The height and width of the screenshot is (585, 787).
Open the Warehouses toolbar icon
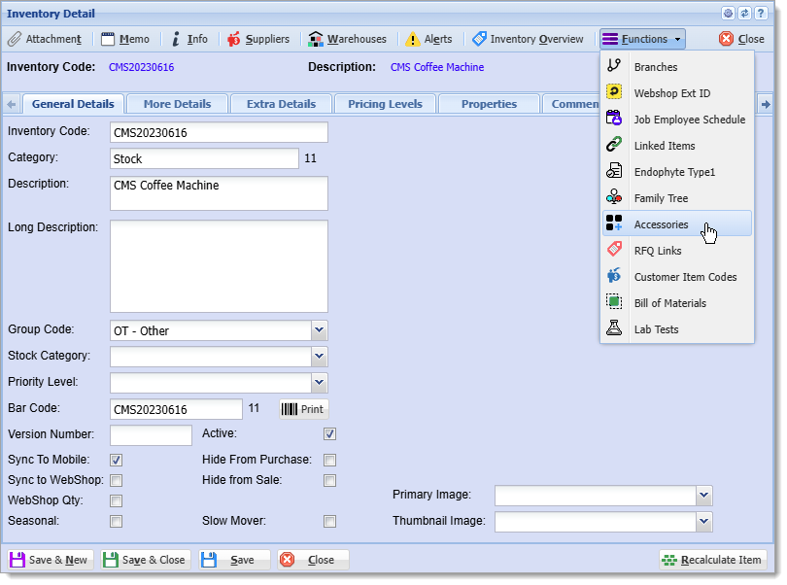coord(347,39)
